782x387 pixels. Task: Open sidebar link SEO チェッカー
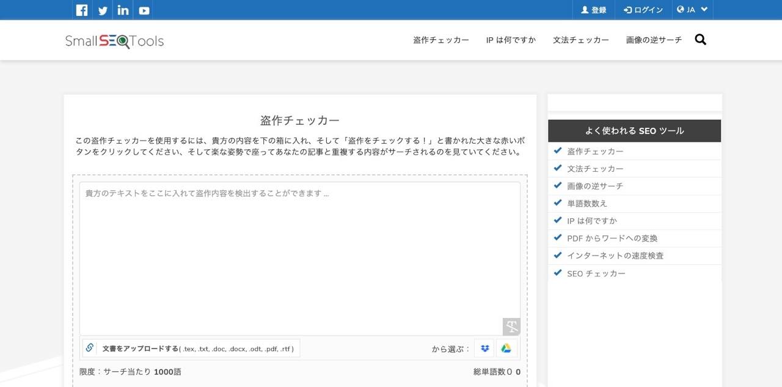click(596, 273)
